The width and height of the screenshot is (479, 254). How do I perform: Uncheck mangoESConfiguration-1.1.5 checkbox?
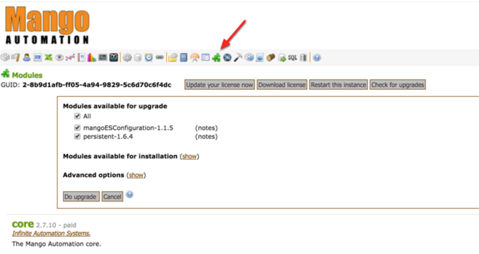point(77,128)
